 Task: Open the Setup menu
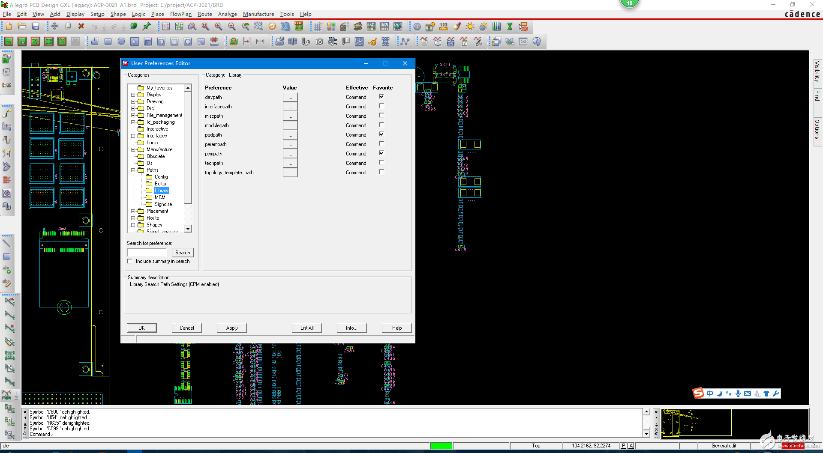97,14
